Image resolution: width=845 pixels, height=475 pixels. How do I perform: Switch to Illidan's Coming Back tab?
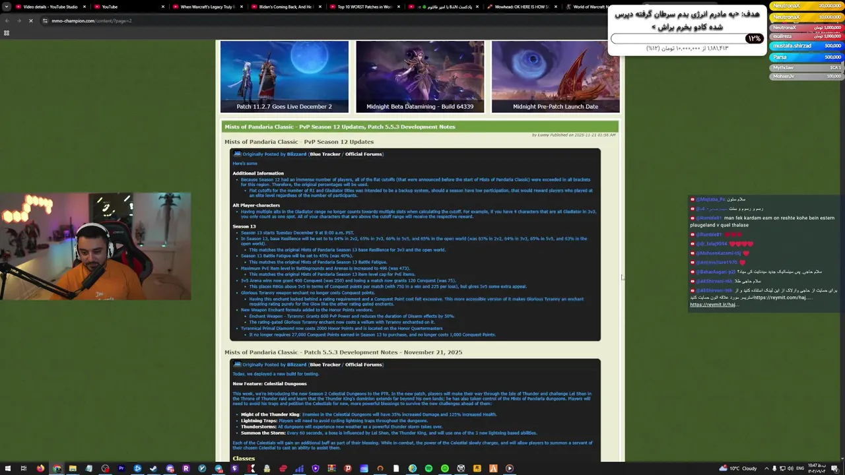click(x=286, y=7)
